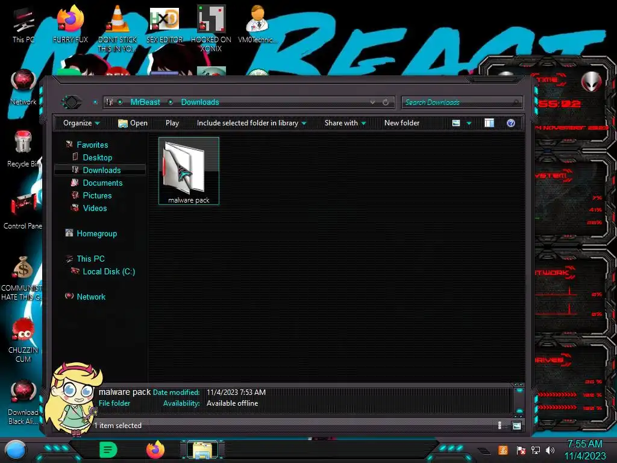This screenshot has width=617, height=463.
Task: Open Local Disk (C:) in navigation pane
Action: point(109,271)
